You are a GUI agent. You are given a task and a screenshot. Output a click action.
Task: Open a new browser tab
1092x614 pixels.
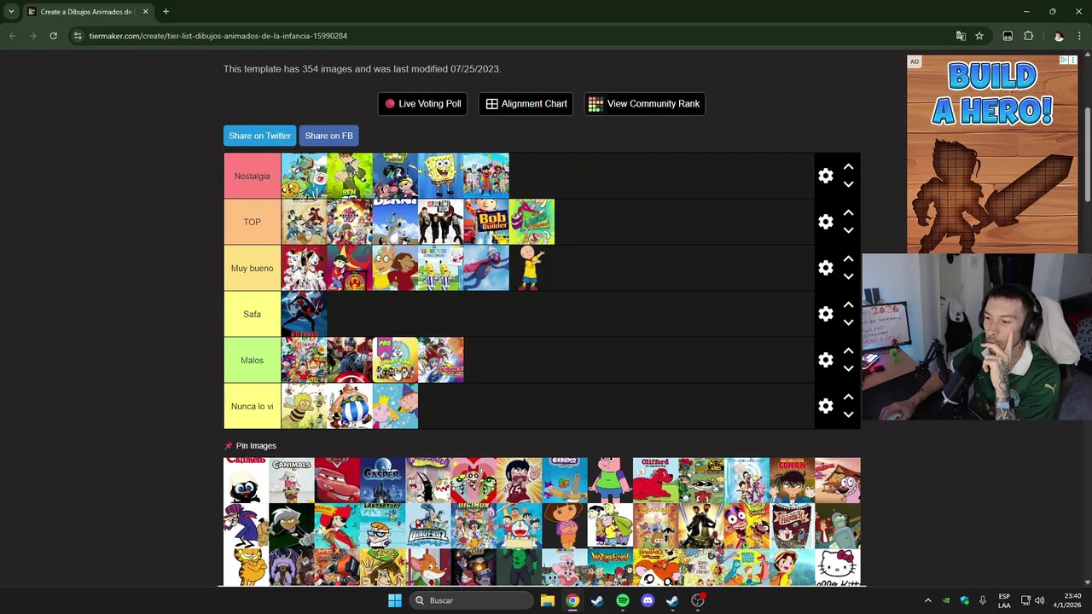click(x=166, y=12)
